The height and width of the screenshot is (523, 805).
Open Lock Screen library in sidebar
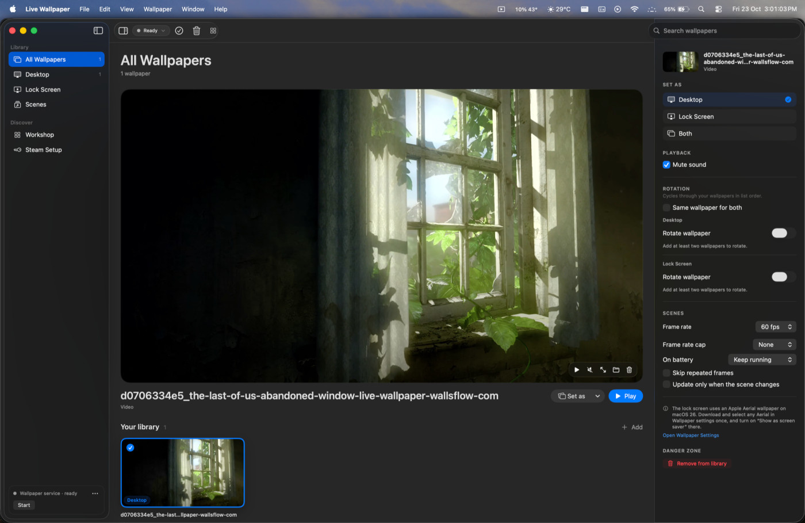56,89
